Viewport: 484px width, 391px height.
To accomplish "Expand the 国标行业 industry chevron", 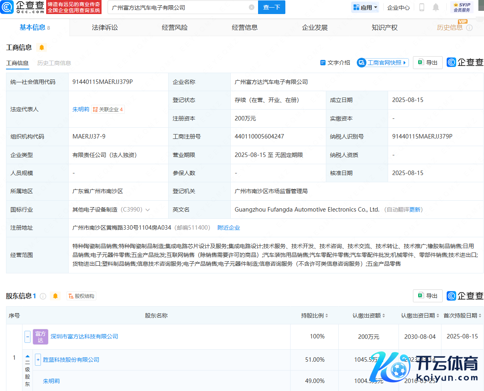I will (148, 210).
